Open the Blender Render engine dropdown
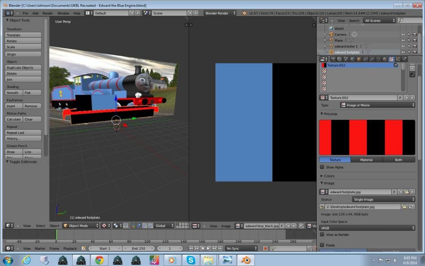 click(x=220, y=13)
